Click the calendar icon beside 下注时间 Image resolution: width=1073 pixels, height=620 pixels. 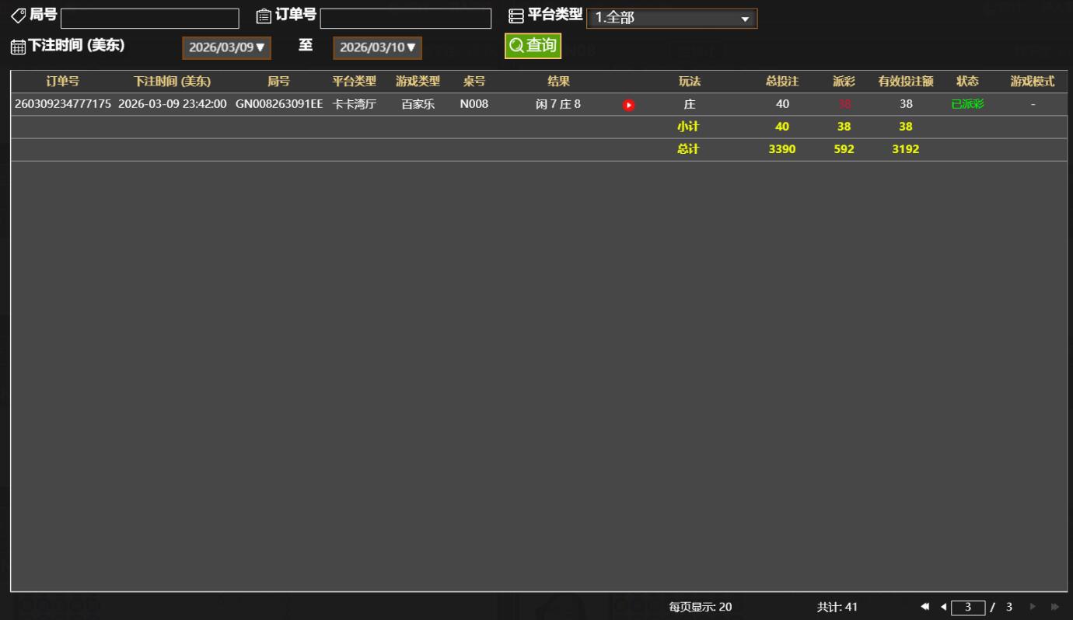coord(18,47)
